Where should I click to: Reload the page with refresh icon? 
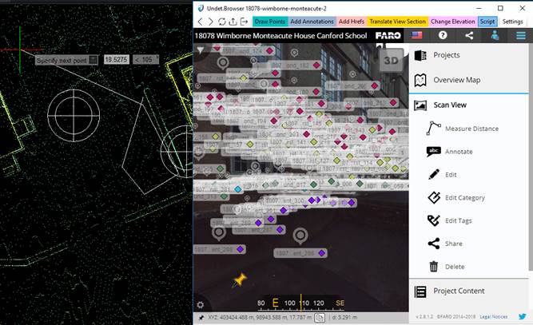pos(222,22)
